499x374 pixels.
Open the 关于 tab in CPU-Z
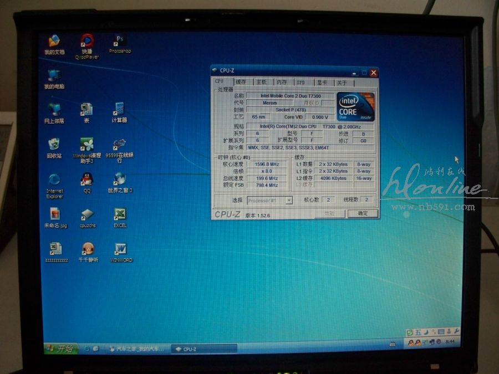[344, 83]
